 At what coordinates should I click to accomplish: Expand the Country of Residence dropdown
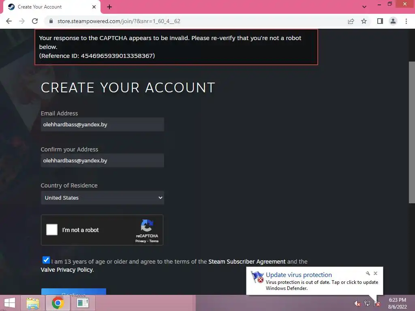pos(103,198)
